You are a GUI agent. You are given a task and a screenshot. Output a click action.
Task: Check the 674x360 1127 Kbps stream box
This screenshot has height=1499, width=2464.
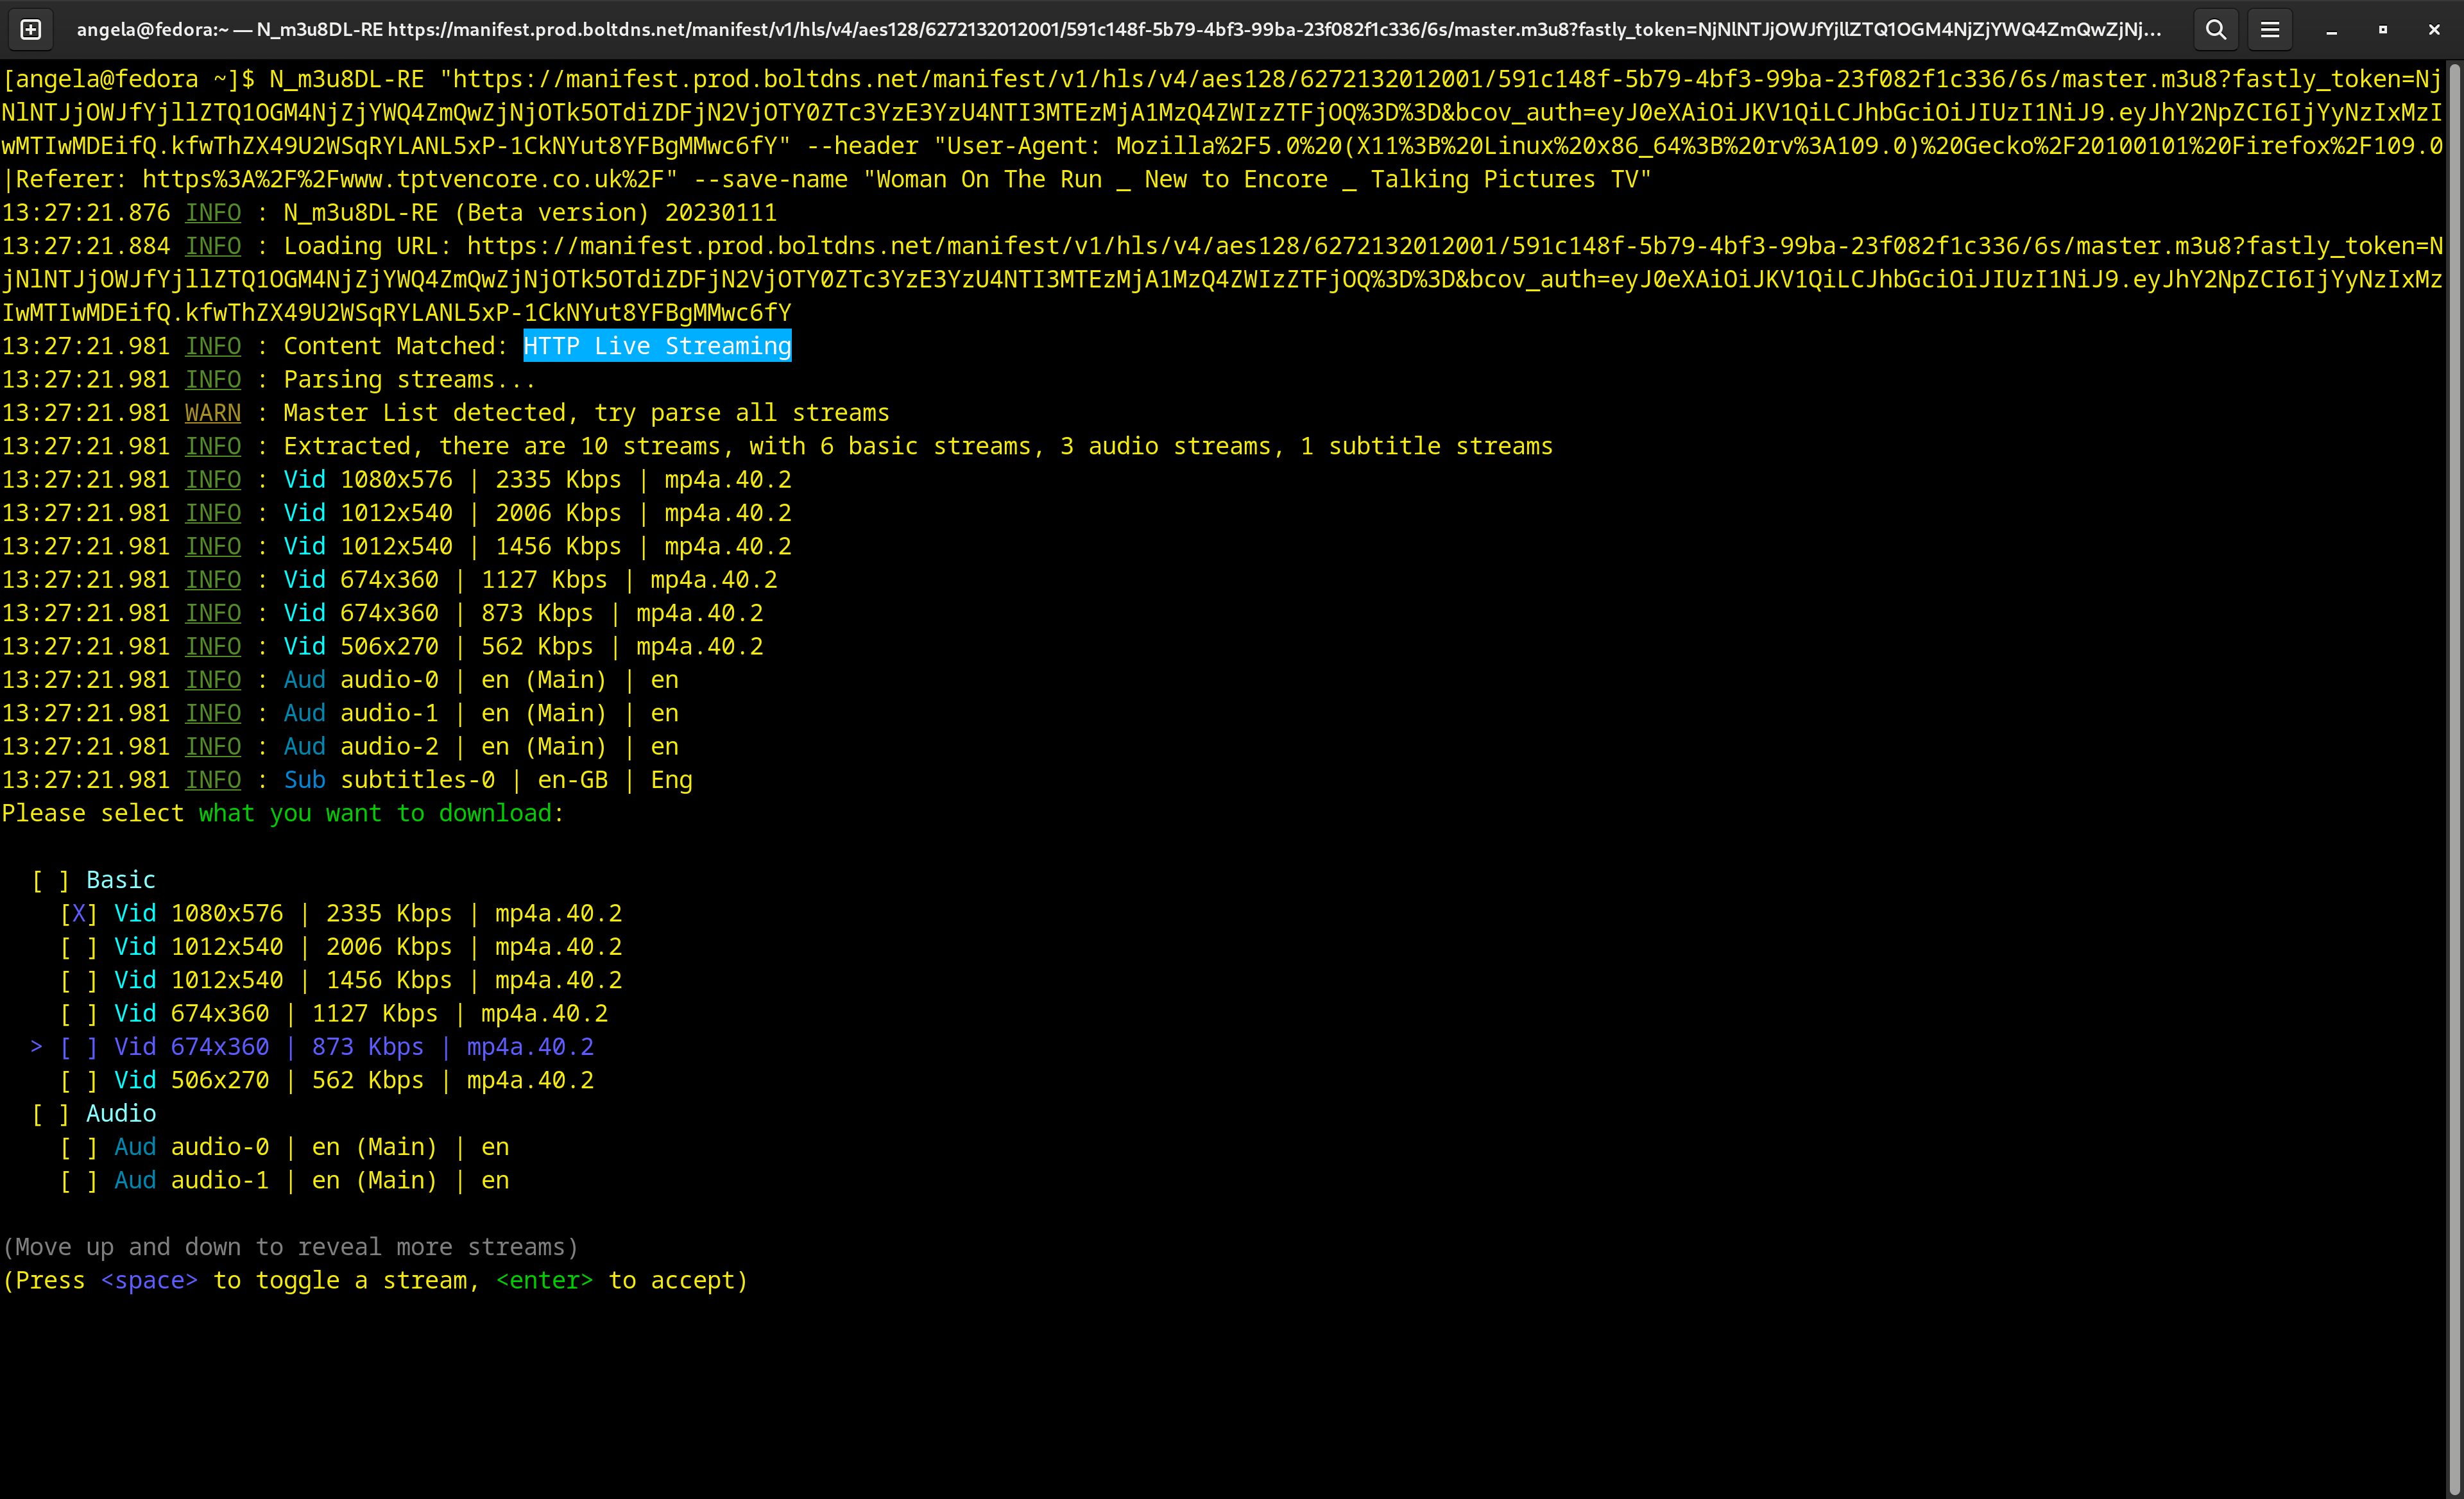click(79, 1014)
